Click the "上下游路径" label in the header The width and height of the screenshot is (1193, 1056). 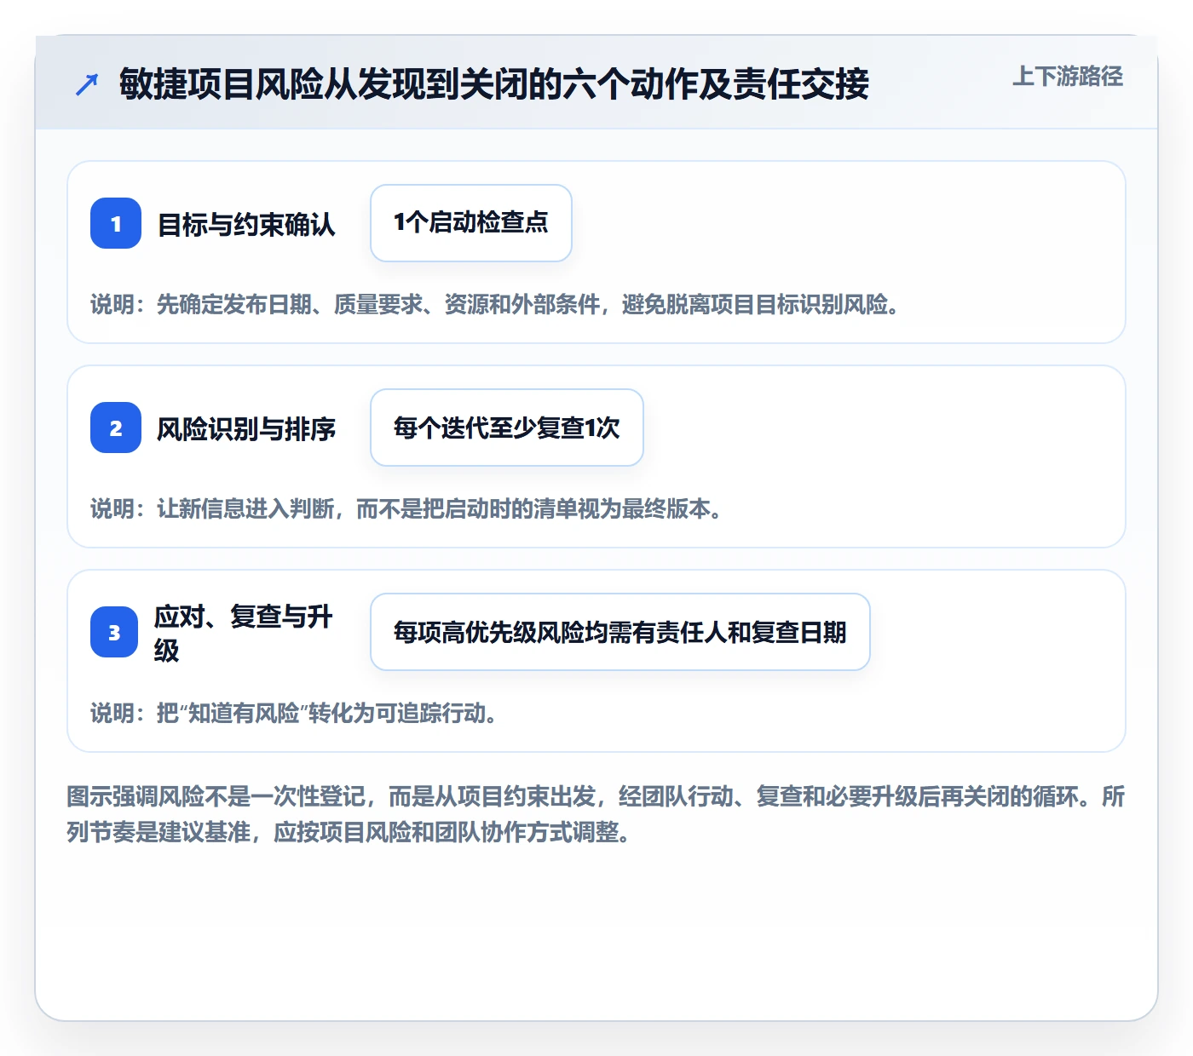click(x=1068, y=77)
